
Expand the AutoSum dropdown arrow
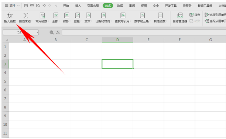tap(32, 21)
